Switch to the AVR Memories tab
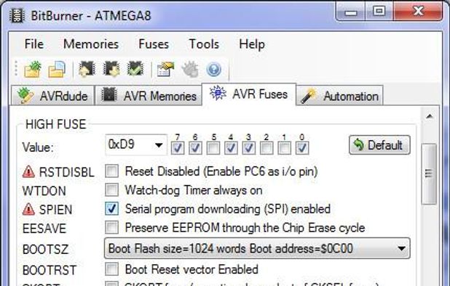Screen dimensions: 450x286 [149, 96]
